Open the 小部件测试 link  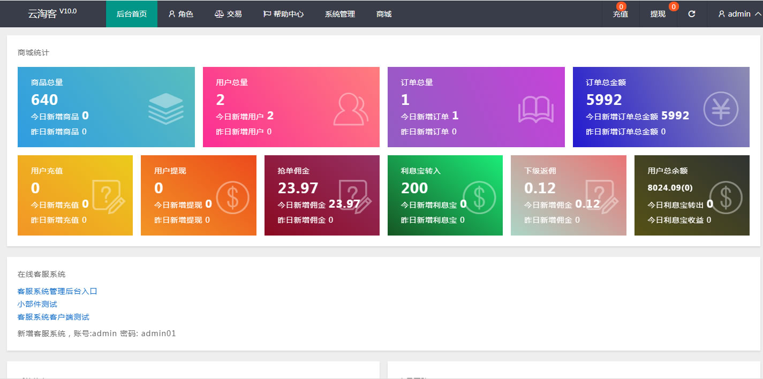tap(37, 304)
